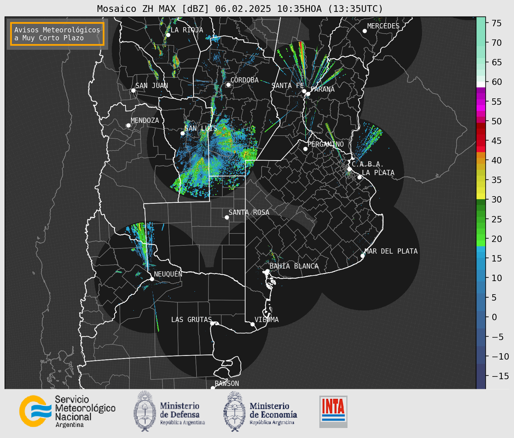Click the SANTA ROSA label text
This screenshot has height=438, width=514.
(x=249, y=212)
